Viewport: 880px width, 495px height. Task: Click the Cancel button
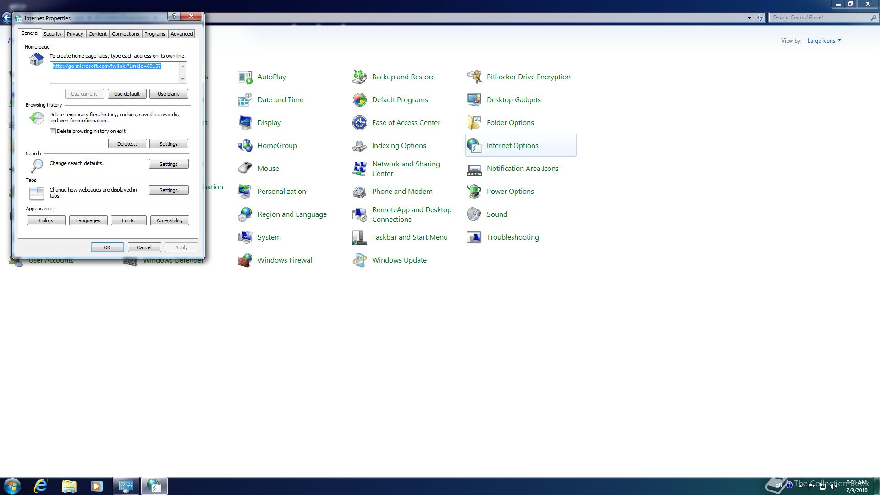tap(144, 247)
